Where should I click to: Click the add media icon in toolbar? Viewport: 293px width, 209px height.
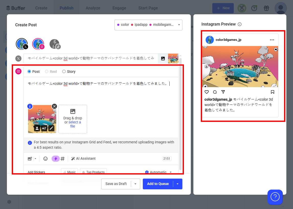pos(30,159)
